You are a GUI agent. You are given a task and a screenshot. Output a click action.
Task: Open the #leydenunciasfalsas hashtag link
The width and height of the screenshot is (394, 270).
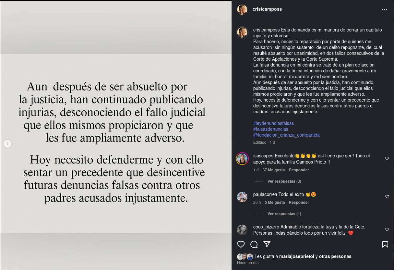[273, 123]
